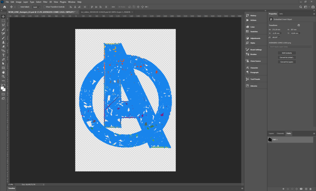This screenshot has height=191, width=316.
Task: Click Align horizontal centers icon
Action: coord(75,7)
